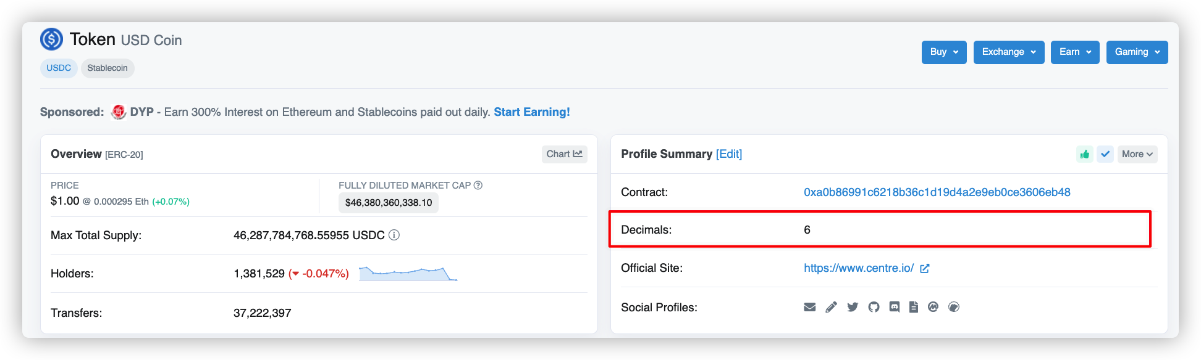Click the blue checkmark verified badge
1201x360 pixels.
coord(1105,154)
